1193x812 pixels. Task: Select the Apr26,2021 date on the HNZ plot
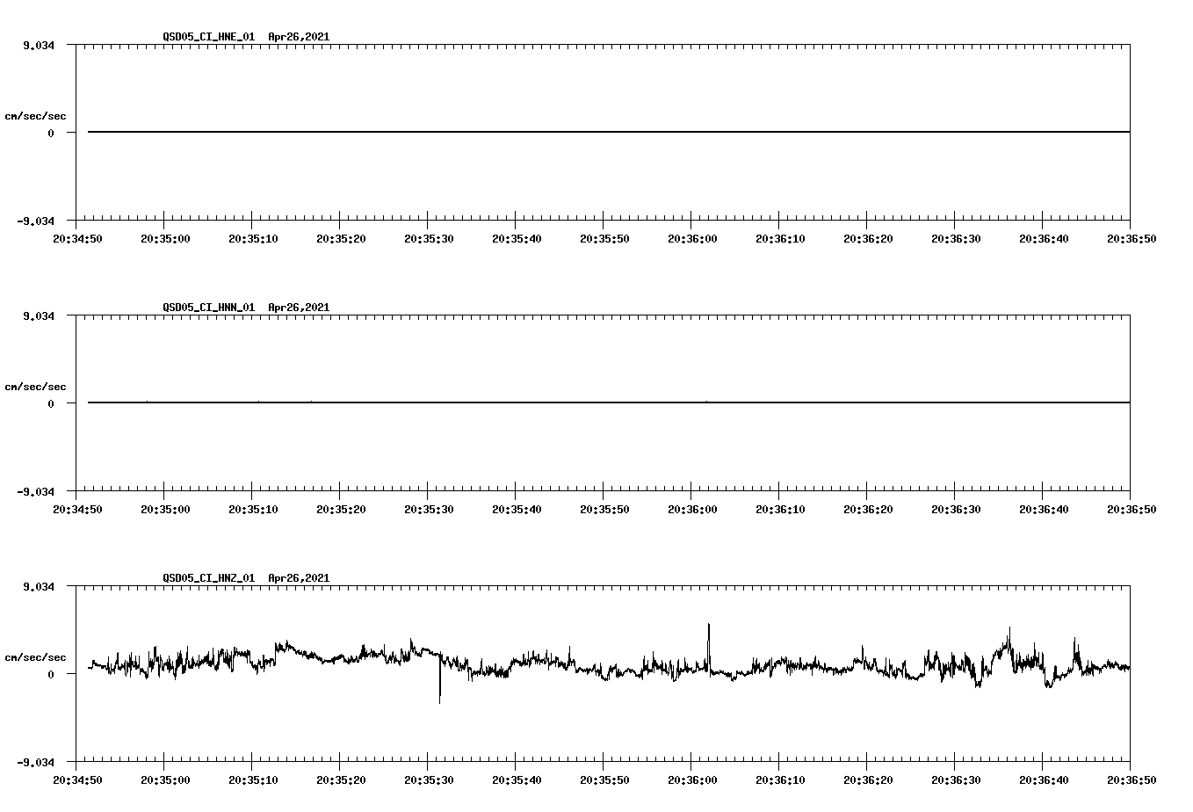click(x=298, y=578)
